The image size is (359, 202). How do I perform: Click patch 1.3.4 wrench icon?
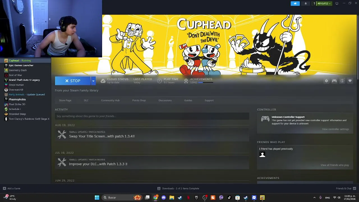click(62, 134)
